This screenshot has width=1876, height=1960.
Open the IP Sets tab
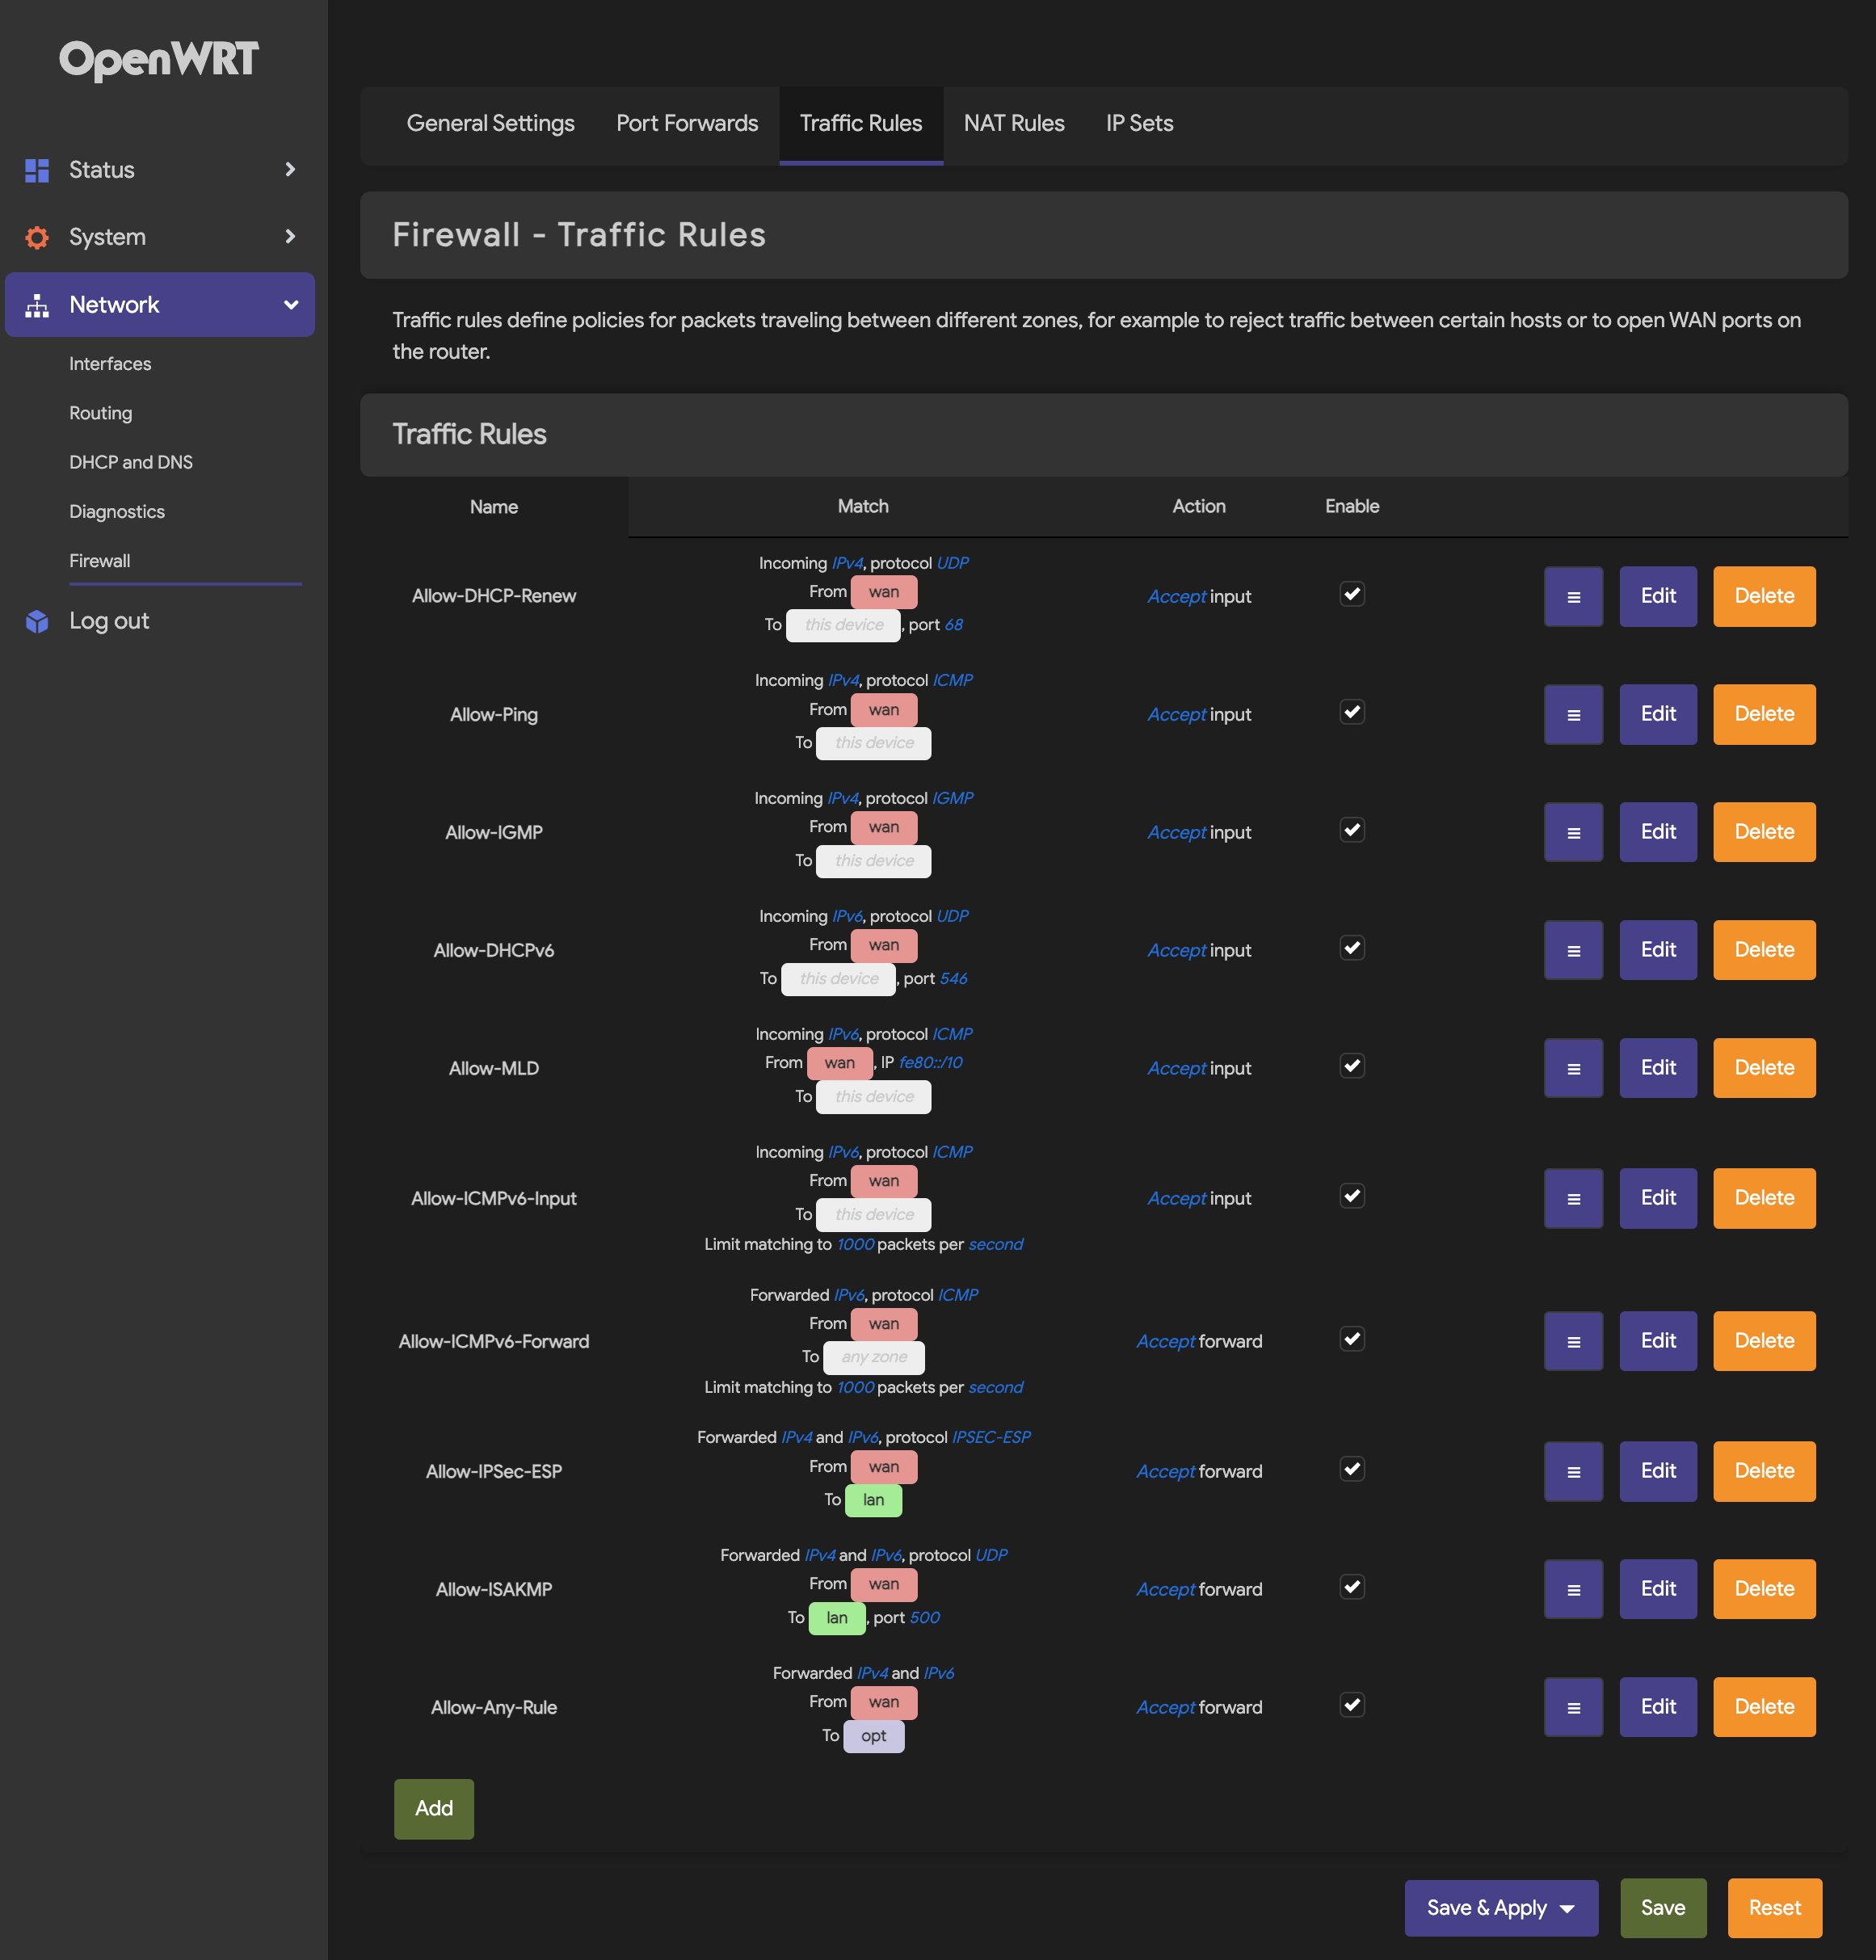click(1139, 123)
